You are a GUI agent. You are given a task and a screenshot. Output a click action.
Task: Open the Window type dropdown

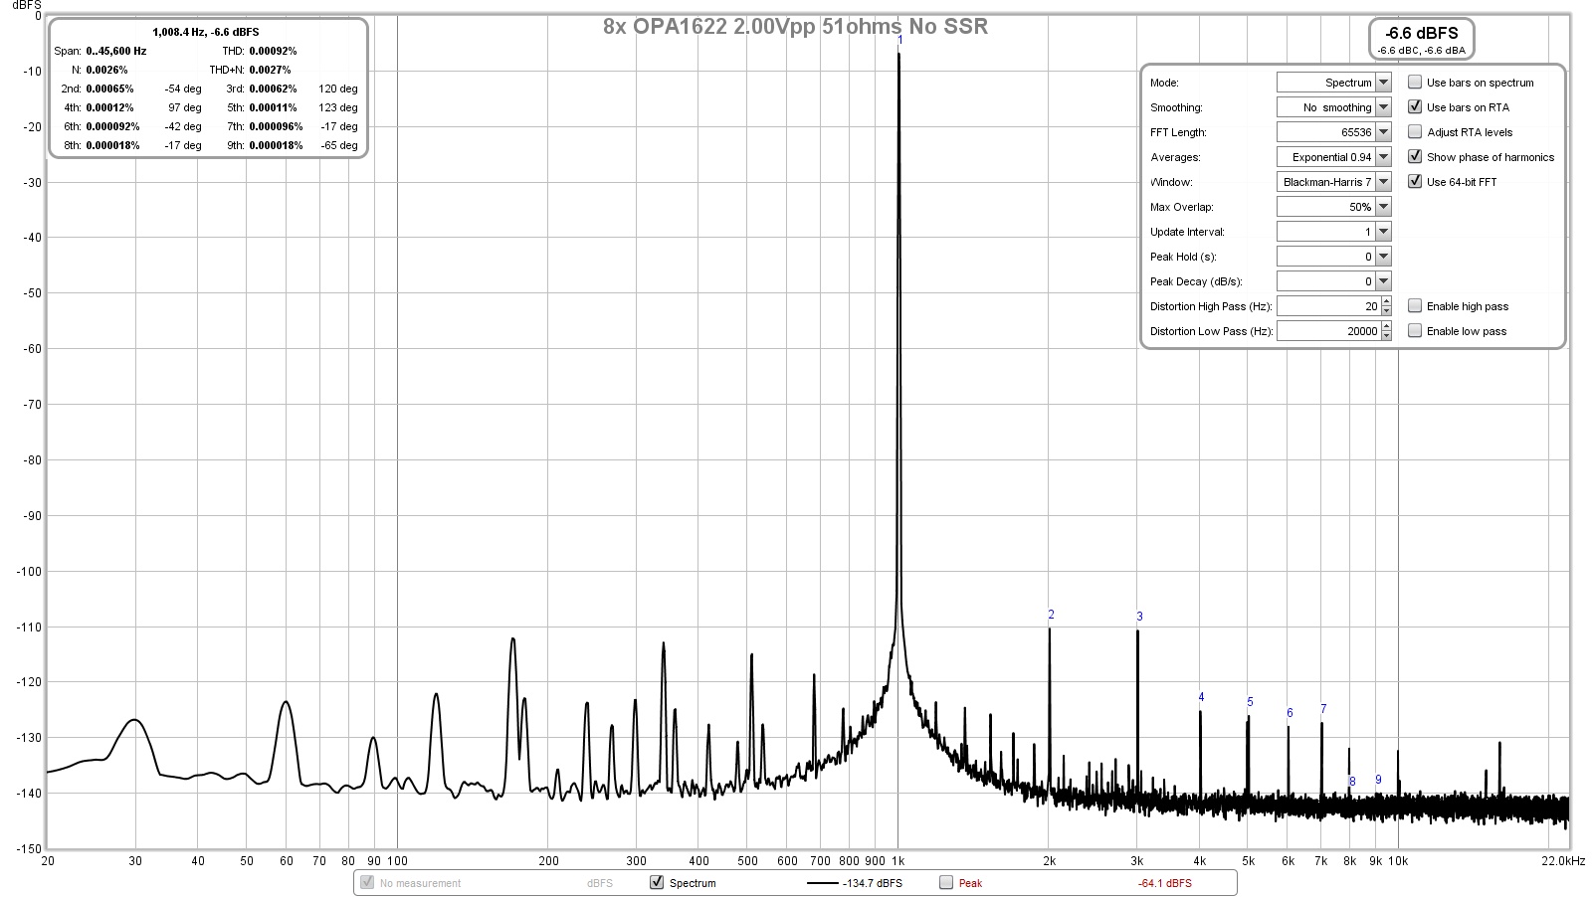point(1383,182)
